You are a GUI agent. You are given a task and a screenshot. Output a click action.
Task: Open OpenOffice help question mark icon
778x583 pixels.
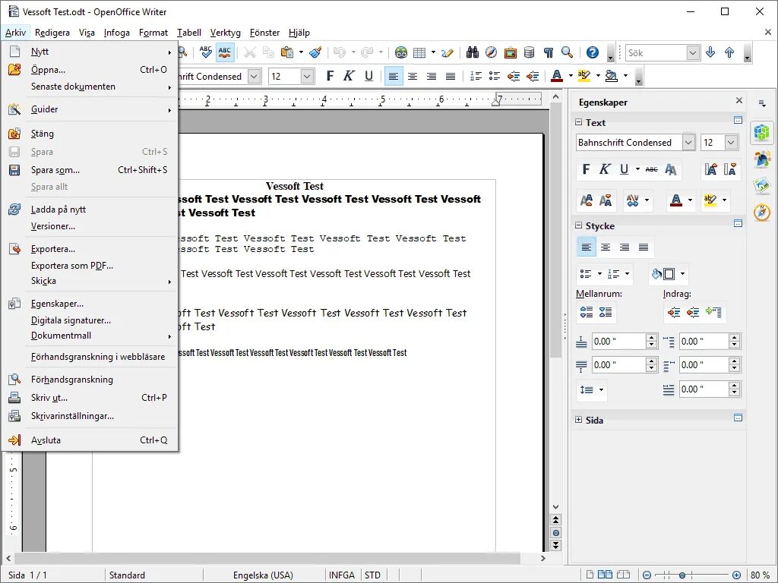593,52
